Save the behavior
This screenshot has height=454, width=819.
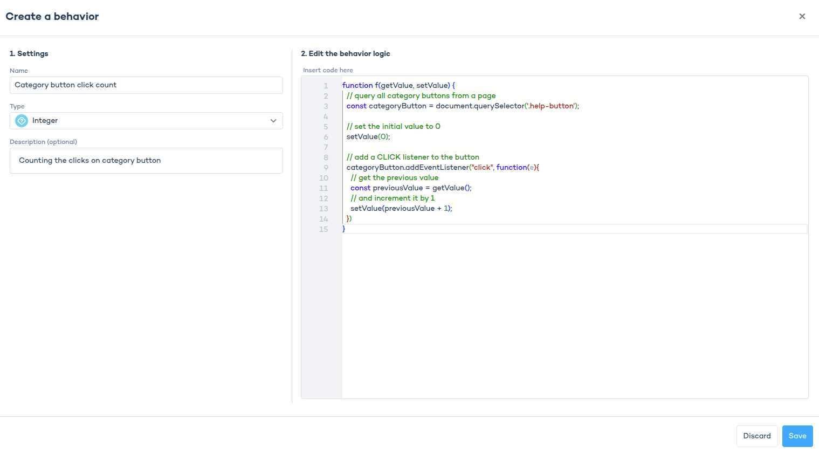797,436
